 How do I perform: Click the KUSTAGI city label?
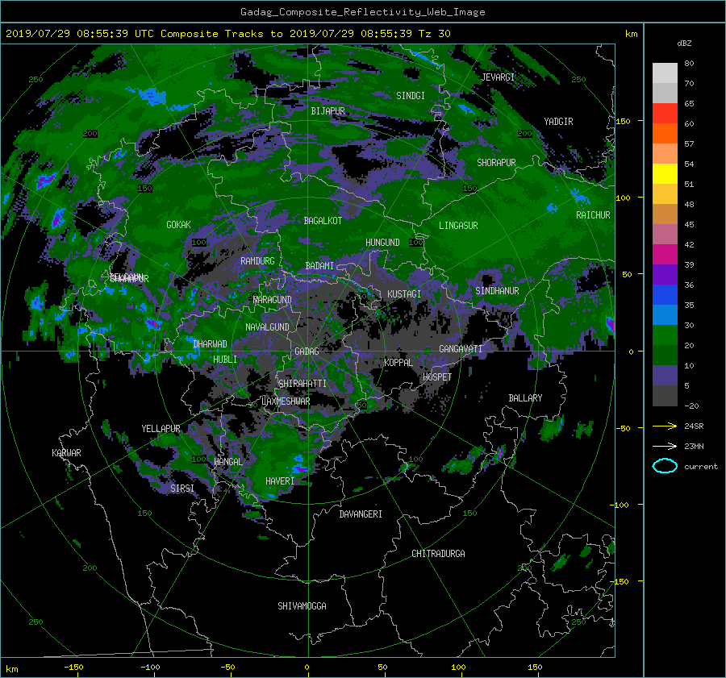[404, 294]
